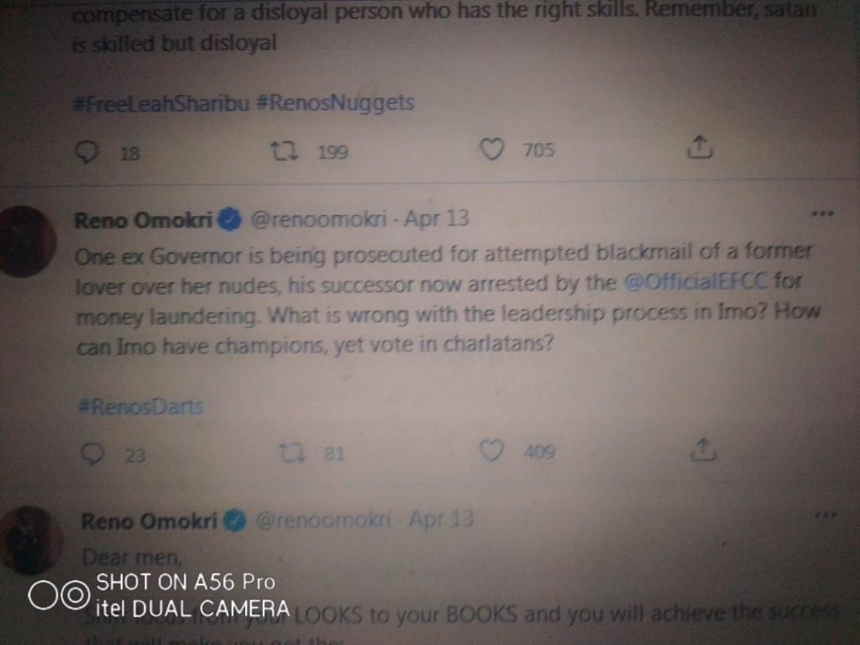
Task: Click the avatar beside the "Dear men" tweet
Action: point(31,540)
